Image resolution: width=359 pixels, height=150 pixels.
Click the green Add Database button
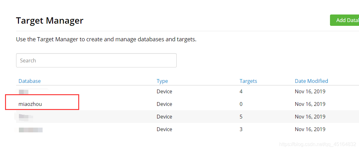[344, 20]
